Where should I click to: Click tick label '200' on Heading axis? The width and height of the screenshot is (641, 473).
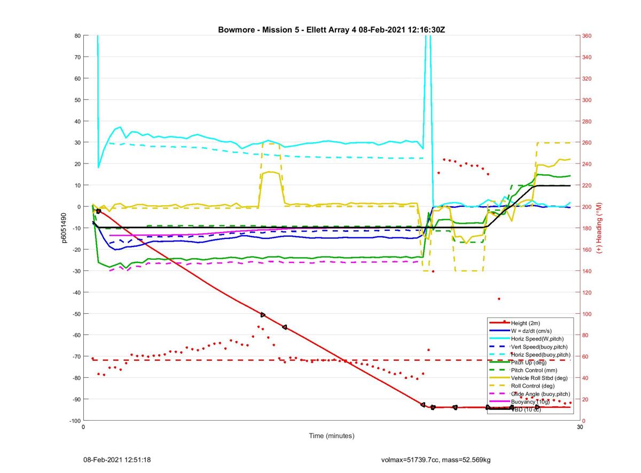click(587, 207)
